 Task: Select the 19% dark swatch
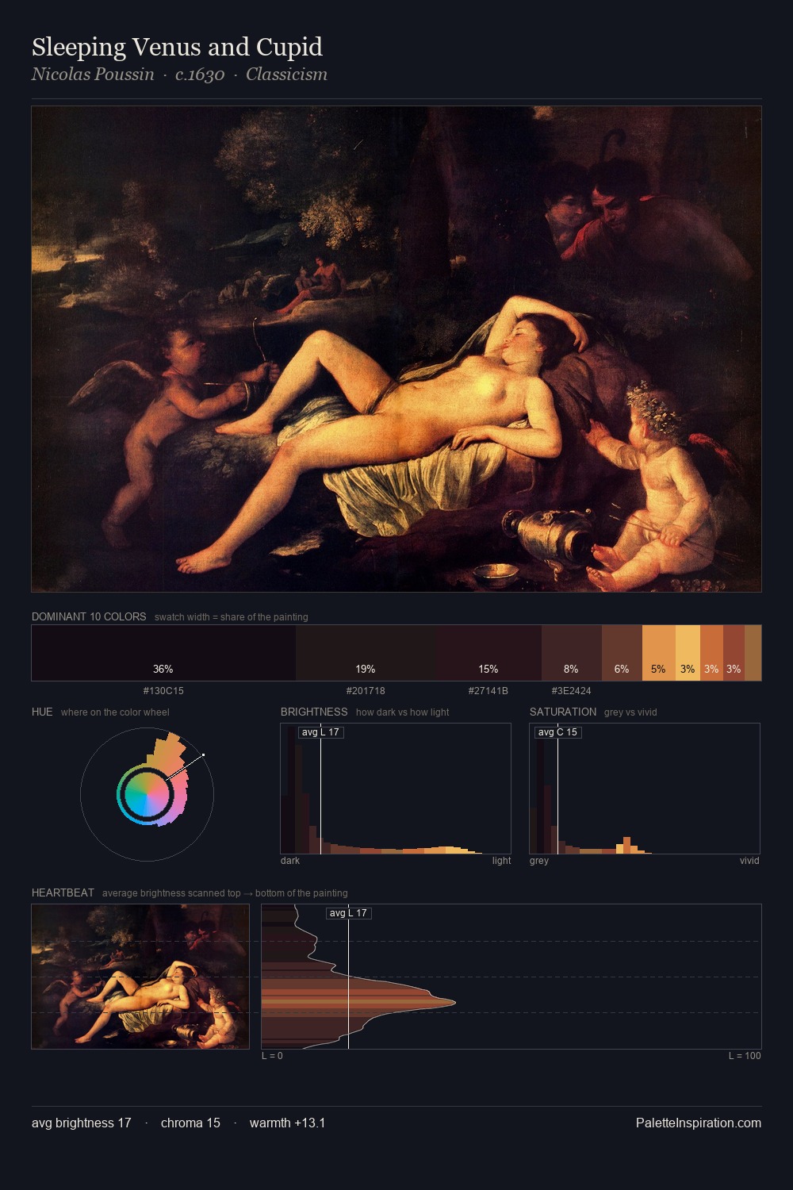(365, 653)
